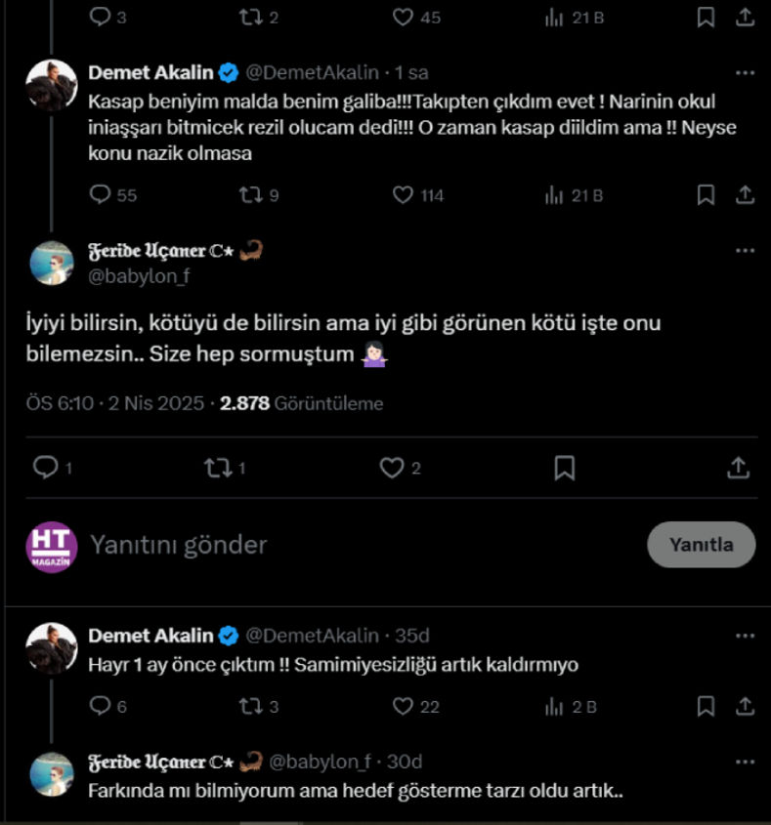Reply icon under the main tweet
771x825 pixels.
(46, 469)
